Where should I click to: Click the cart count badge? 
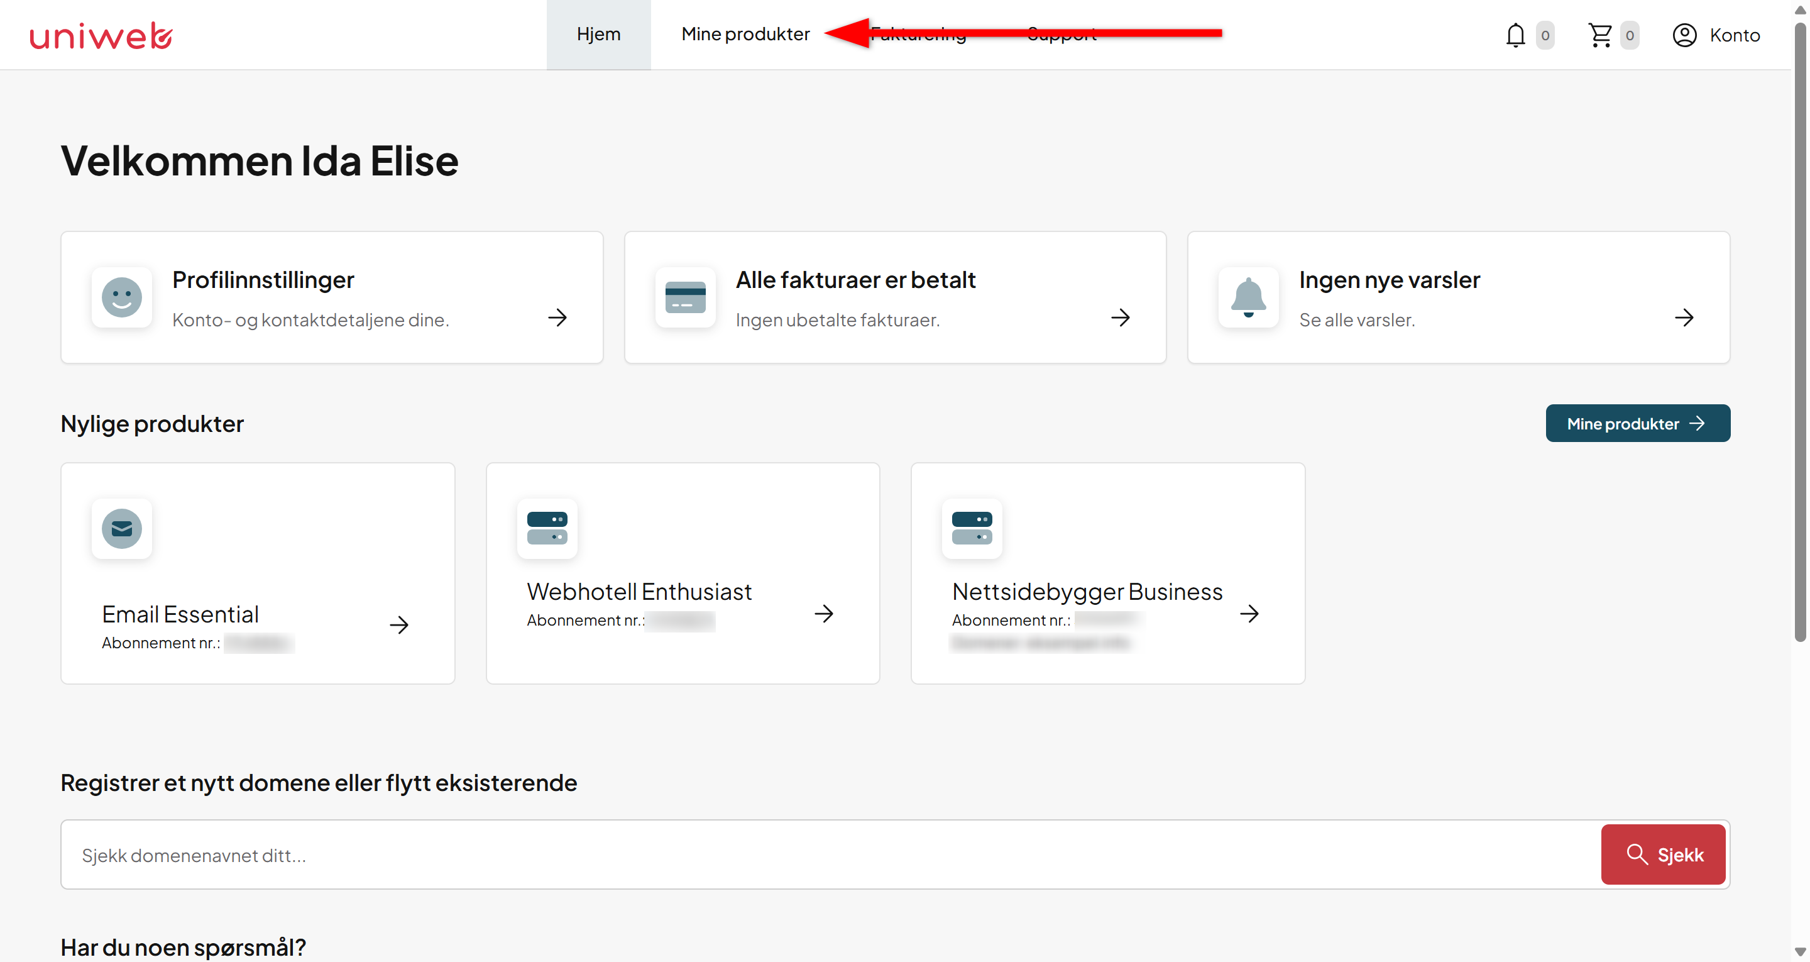click(x=1630, y=35)
